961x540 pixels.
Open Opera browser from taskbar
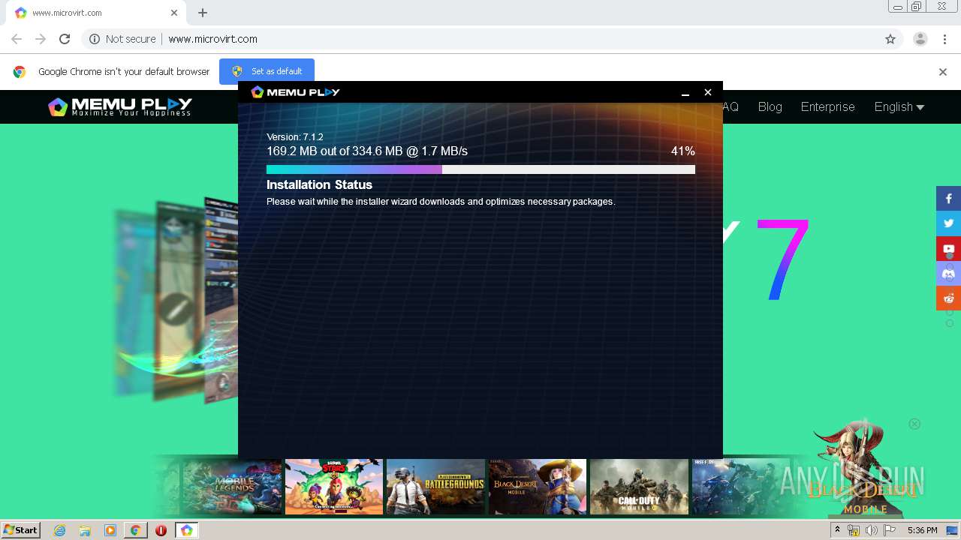[x=161, y=530]
